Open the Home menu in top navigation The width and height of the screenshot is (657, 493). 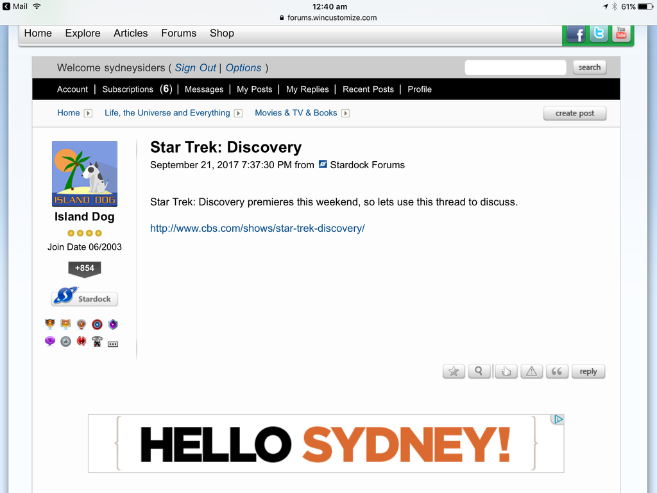click(38, 33)
